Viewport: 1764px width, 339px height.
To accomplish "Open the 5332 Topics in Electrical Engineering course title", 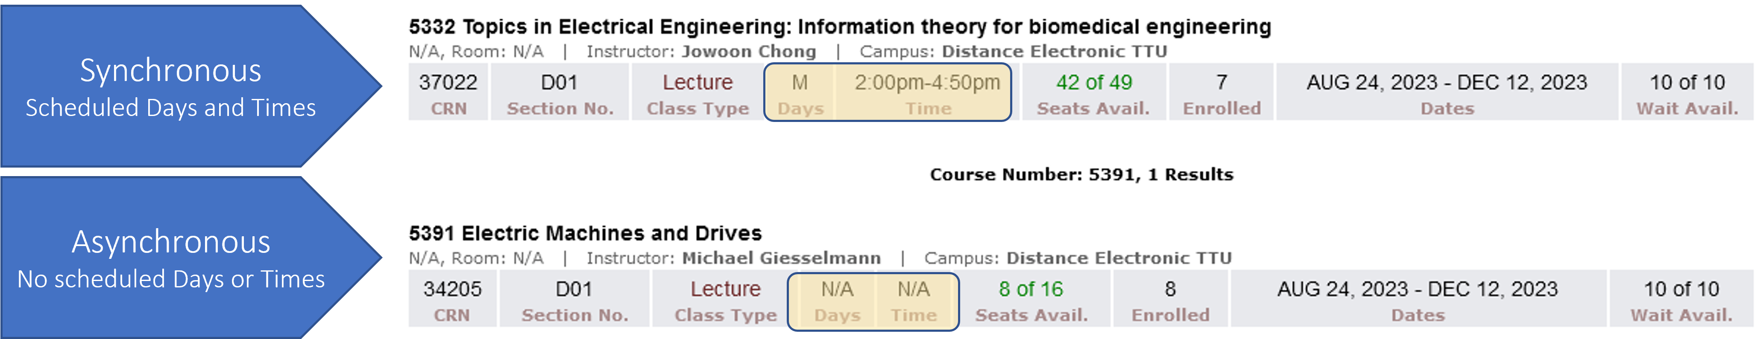I will tap(840, 27).
